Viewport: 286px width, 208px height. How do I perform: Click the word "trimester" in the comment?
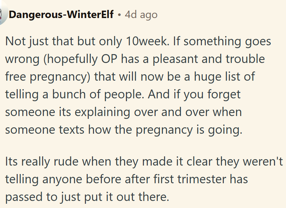tap(197, 179)
